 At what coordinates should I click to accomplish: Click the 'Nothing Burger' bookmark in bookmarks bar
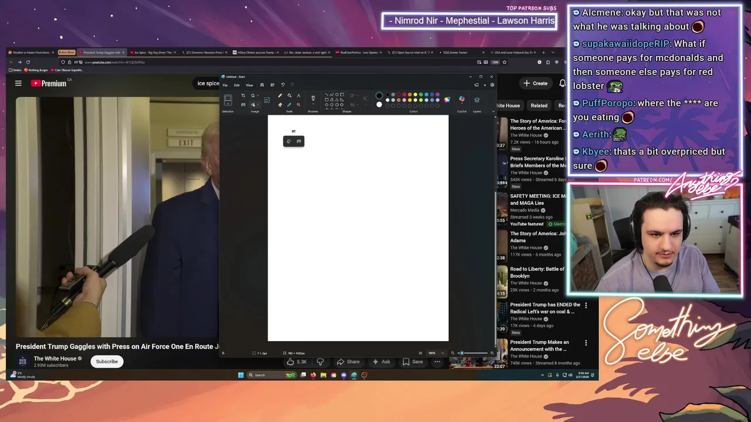click(36, 70)
